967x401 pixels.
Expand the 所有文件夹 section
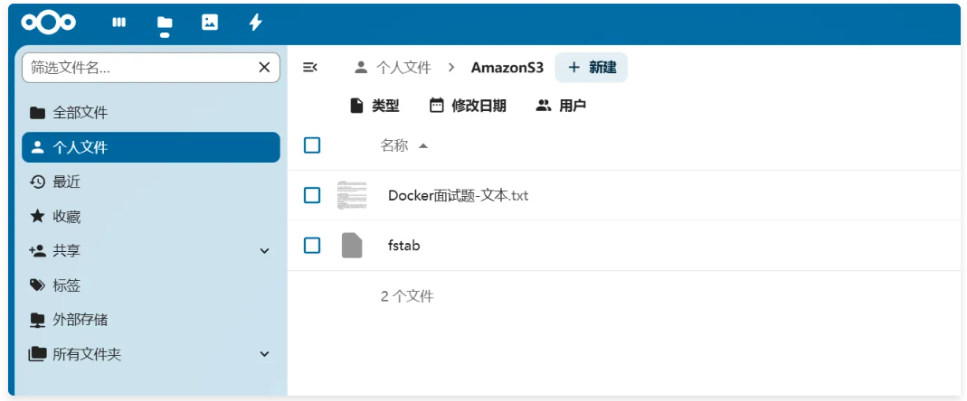[x=265, y=354]
